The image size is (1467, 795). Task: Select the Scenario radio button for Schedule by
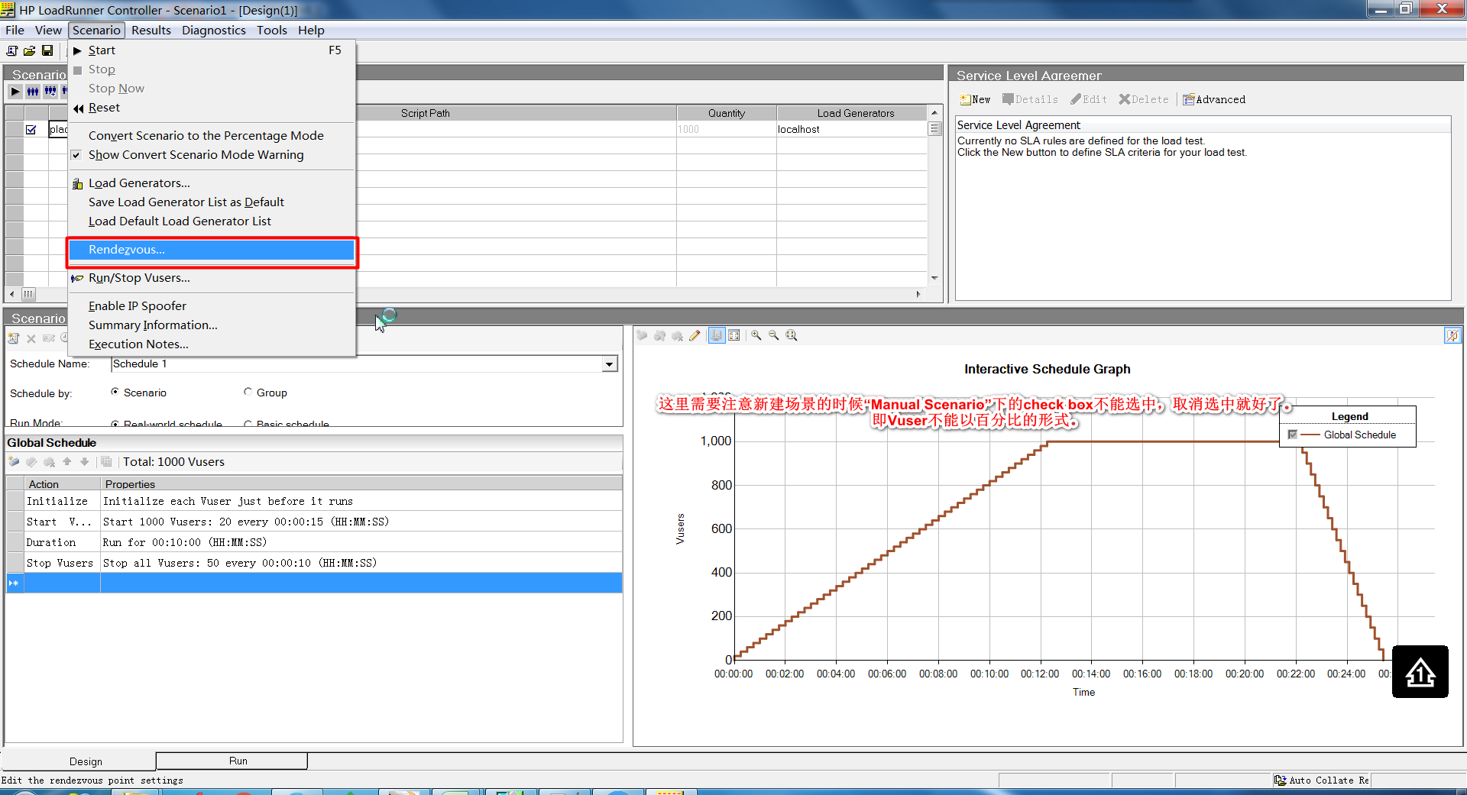115,393
